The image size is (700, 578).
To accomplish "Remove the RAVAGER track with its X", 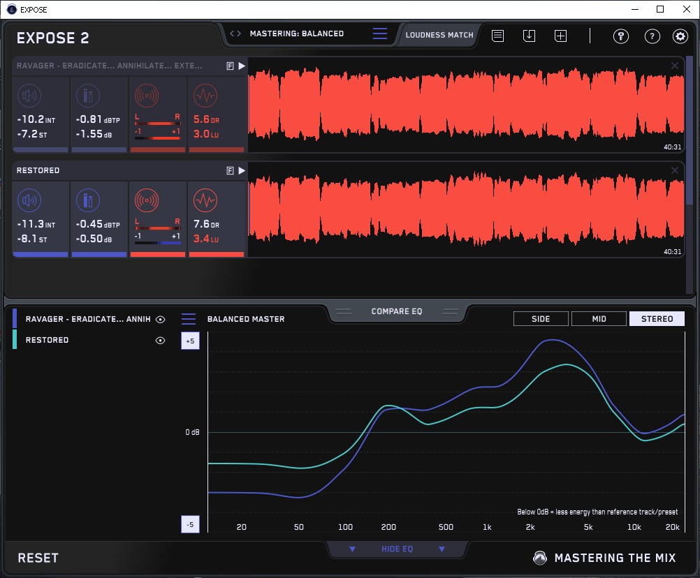I will tap(675, 66).
